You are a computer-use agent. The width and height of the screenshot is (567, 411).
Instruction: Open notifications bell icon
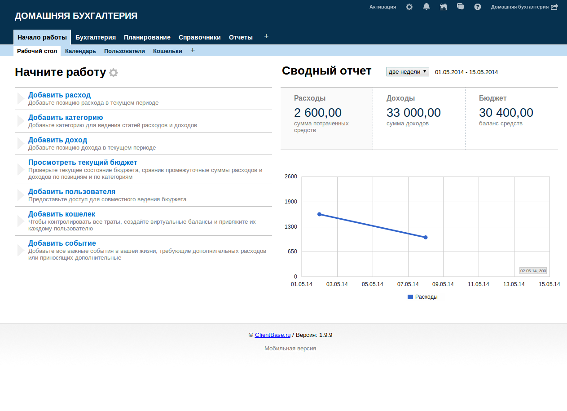426,7
